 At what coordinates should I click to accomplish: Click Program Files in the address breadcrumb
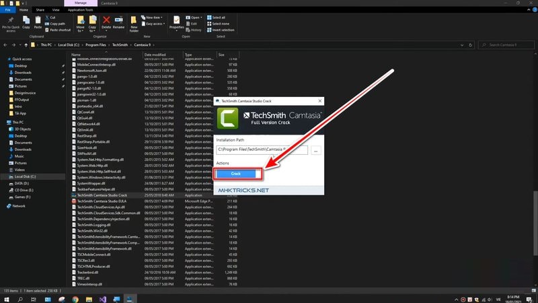coord(95,45)
